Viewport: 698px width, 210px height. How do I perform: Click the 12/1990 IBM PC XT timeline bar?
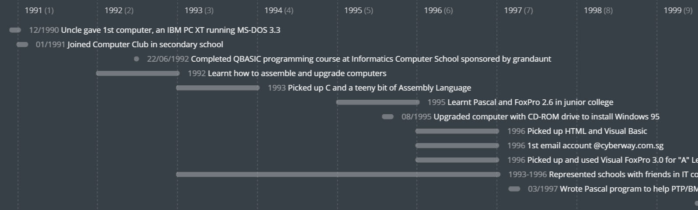(15, 30)
